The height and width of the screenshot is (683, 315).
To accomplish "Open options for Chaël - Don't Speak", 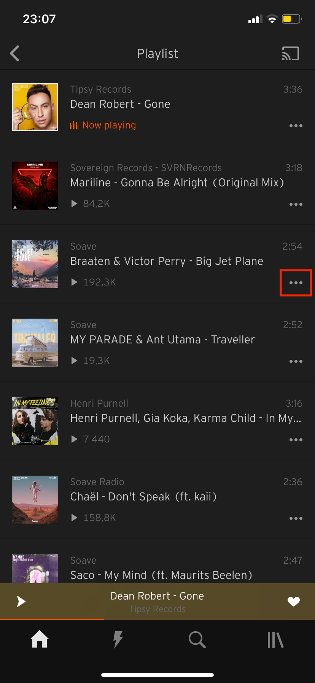I will 296,518.
